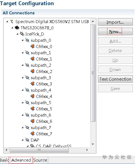Select the C66xx_5 core icon
This screenshot has height=164, width=135.
[x=32, y=109]
